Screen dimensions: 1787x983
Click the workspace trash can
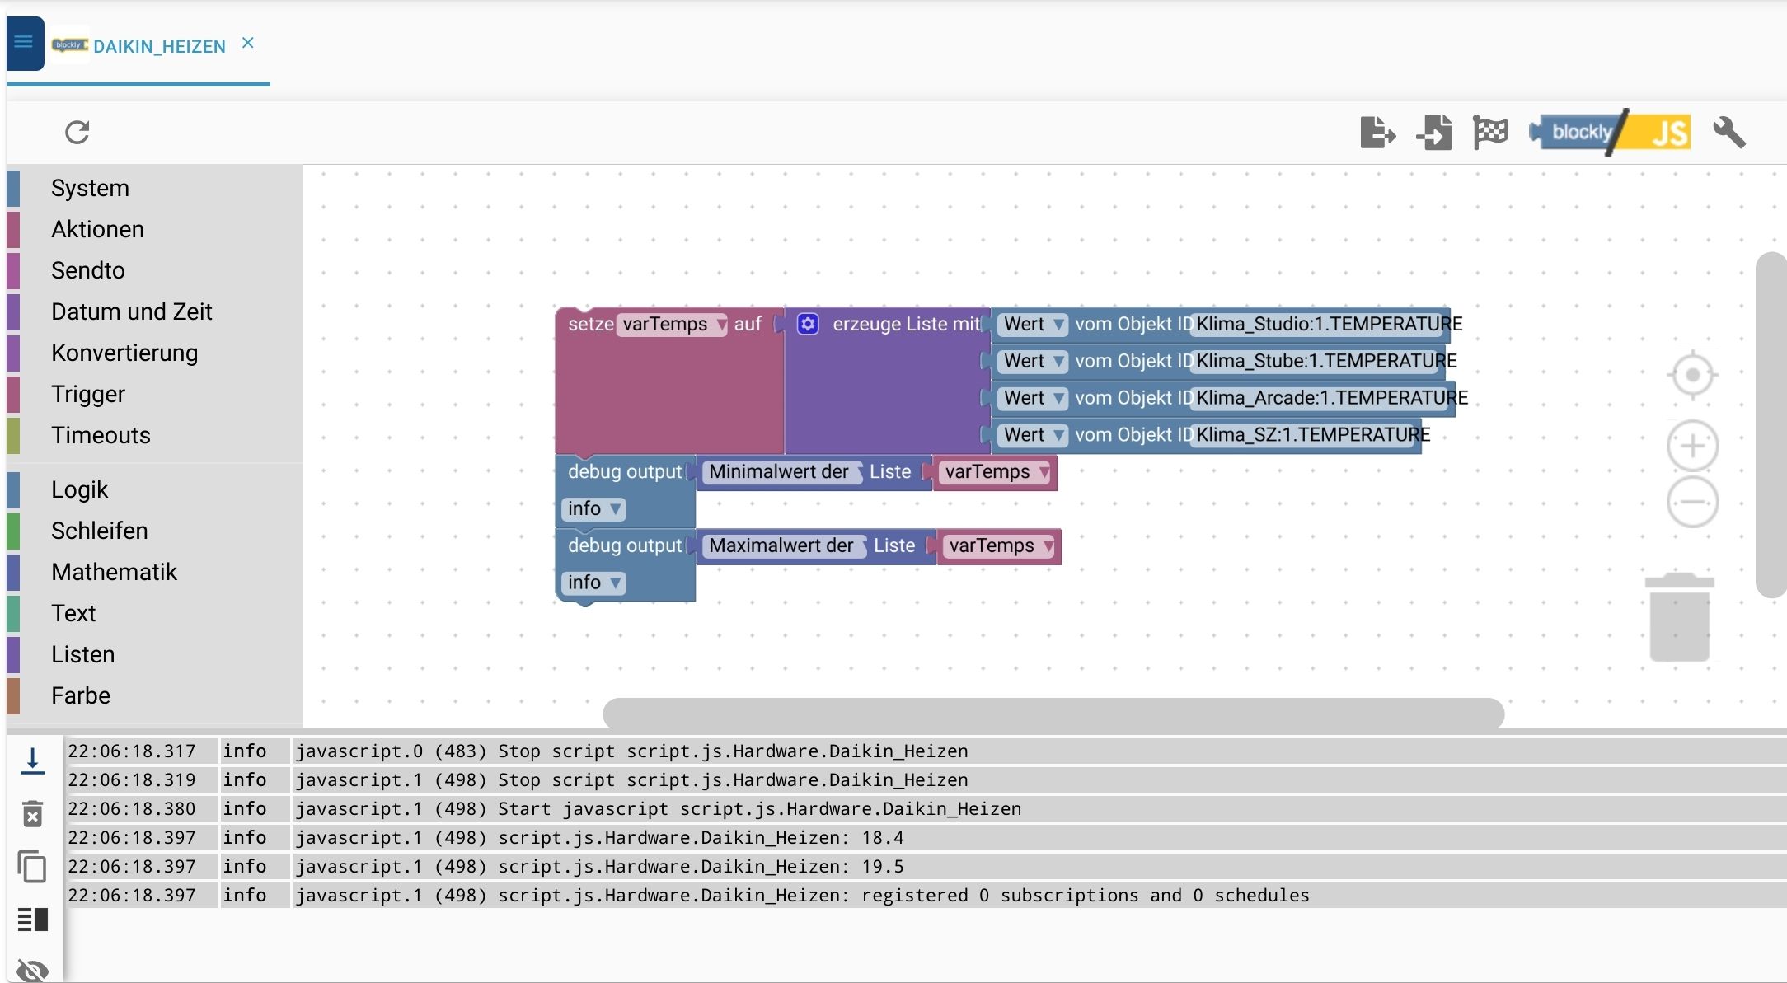[1679, 616]
